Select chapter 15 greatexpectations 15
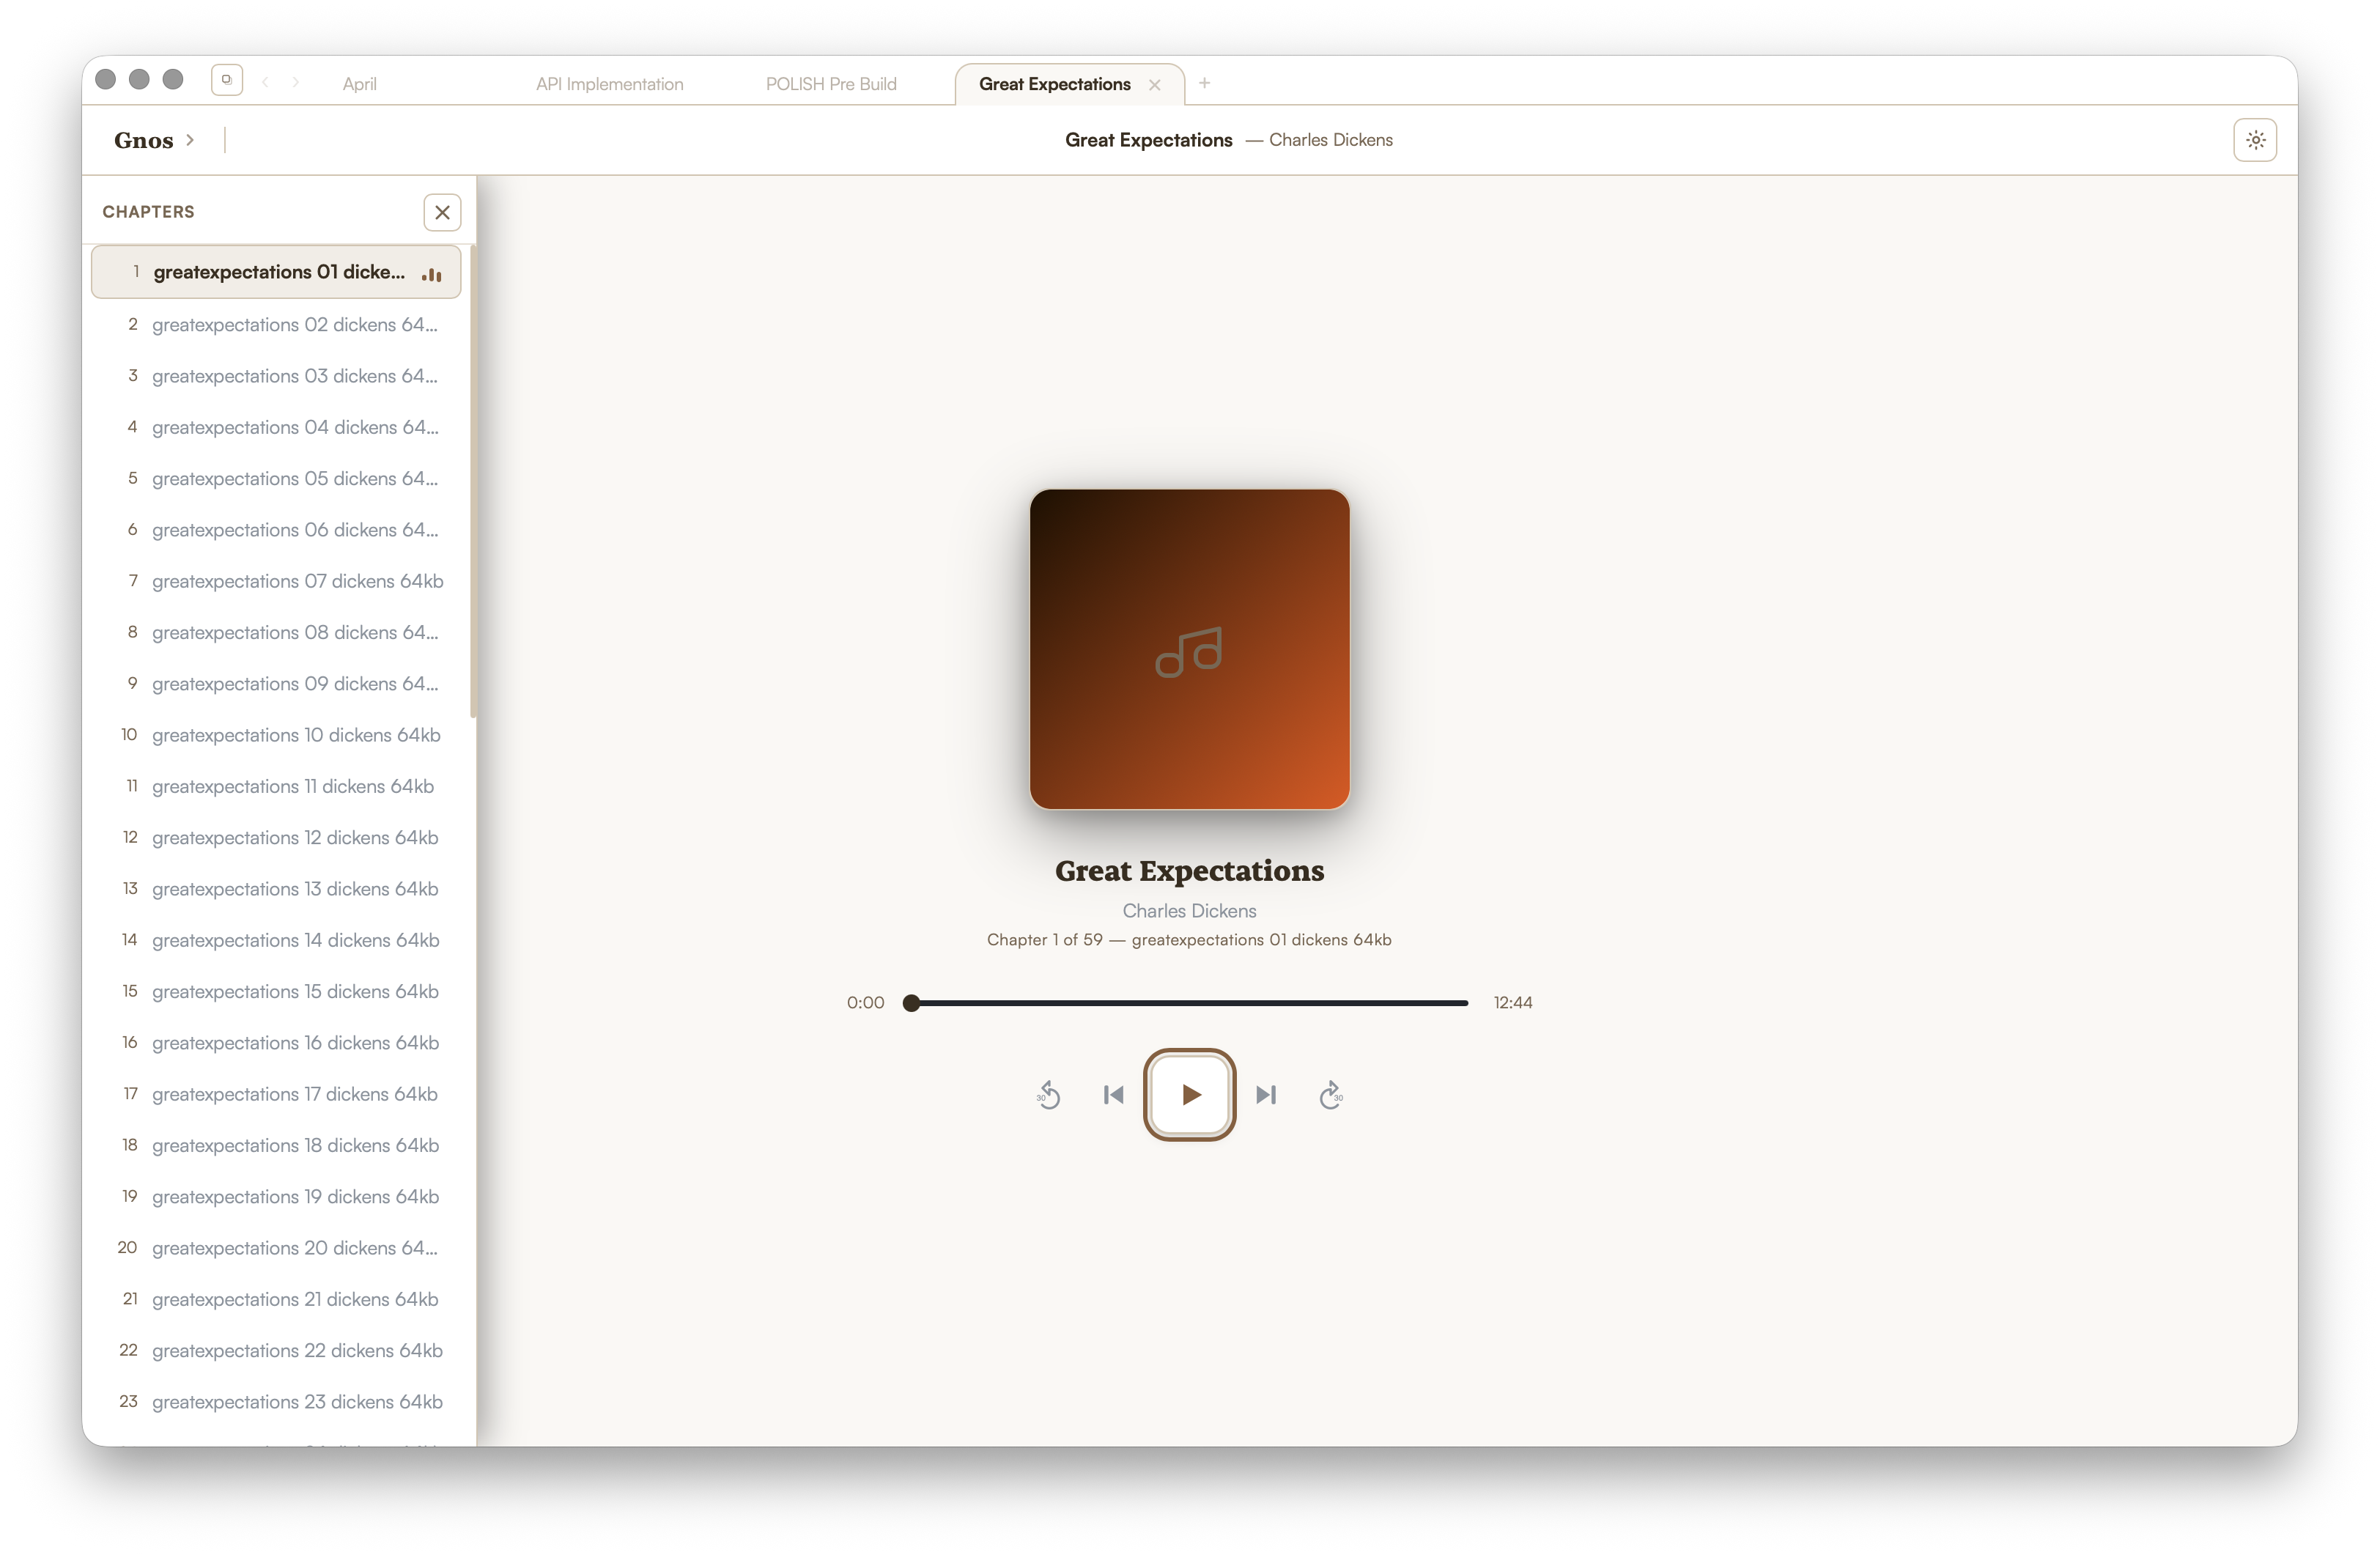 276,992
